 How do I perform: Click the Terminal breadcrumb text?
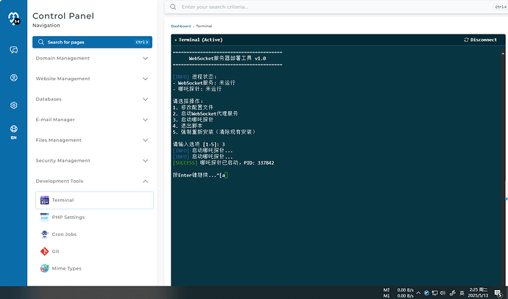pos(204,26)
